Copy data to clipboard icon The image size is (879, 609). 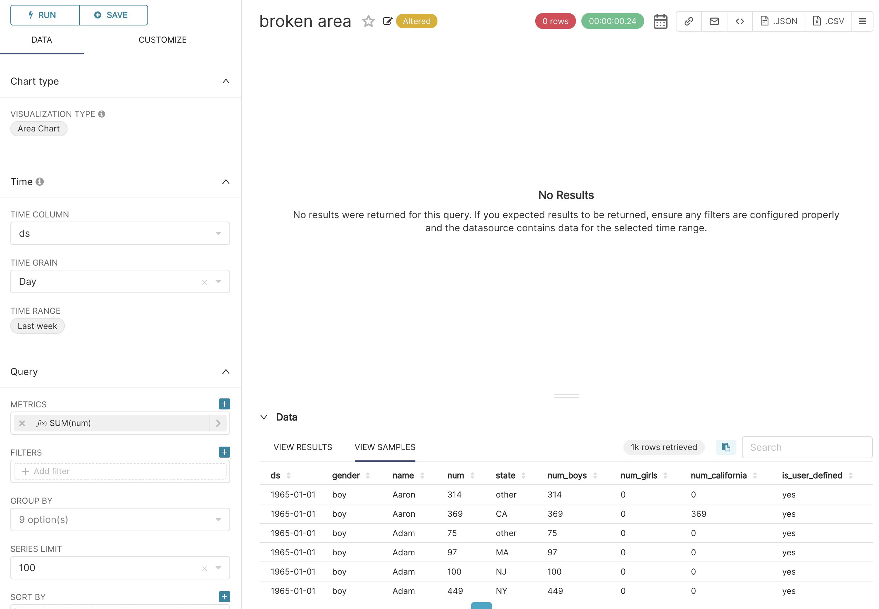(725, 447)
